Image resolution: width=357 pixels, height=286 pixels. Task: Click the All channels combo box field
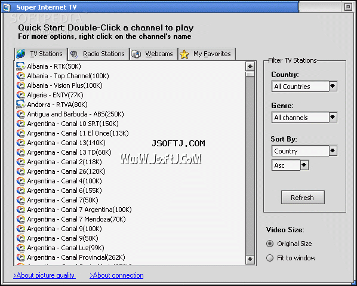point(300,118)
